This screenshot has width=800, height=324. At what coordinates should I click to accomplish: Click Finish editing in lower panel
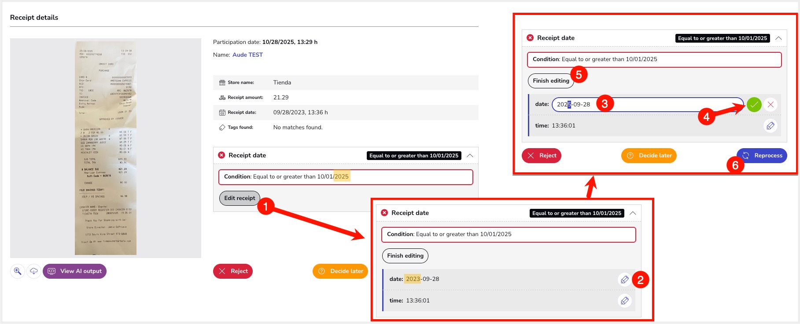[x=405, y=256]
